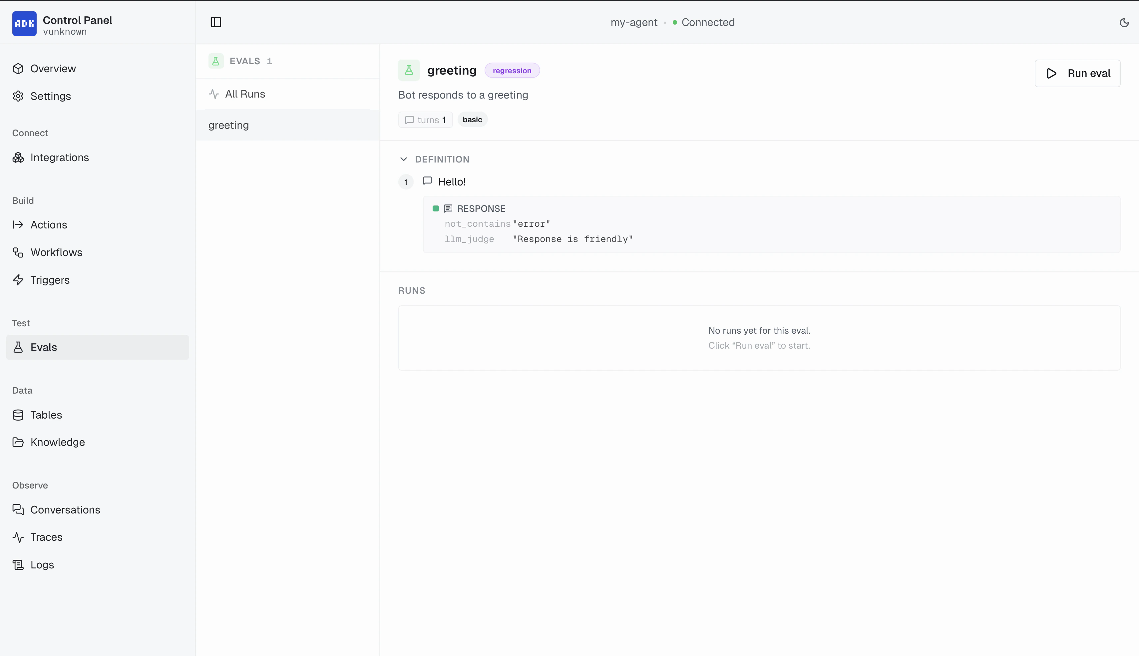
Task: Open Tables in the Data section
Action: pyautogui.click(x=46, y=415)
